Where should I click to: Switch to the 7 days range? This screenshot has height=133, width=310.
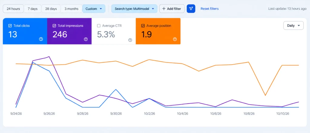[x=33, y=9]
